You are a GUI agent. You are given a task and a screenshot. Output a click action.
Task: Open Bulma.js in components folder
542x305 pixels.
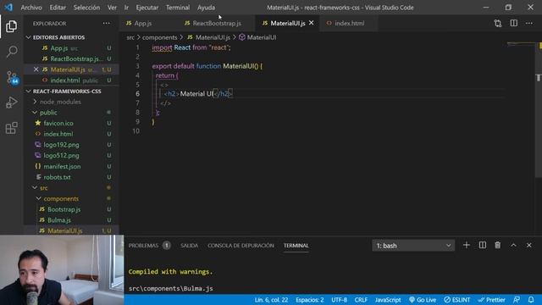(x=59, y=220)
